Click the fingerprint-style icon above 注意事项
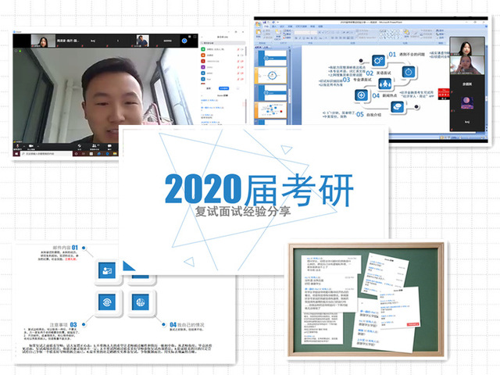 (x=105, y=301)
